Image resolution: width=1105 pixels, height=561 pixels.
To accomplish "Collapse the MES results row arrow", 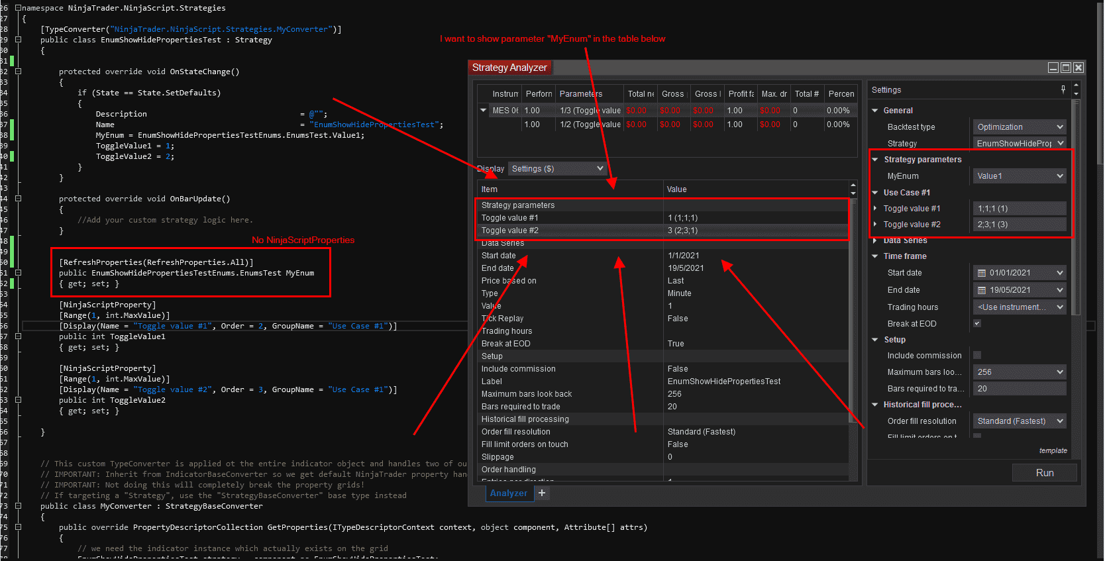I will tap(484, 111).
